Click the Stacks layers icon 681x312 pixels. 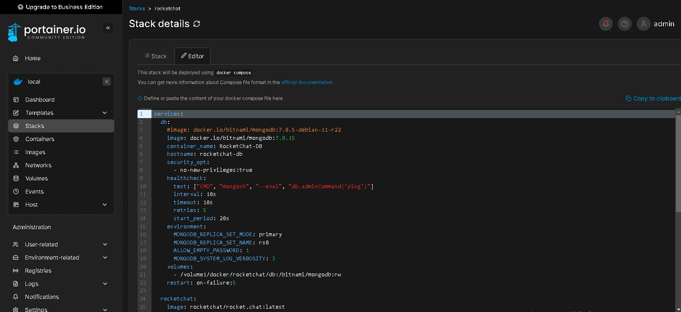pos(16,126)
